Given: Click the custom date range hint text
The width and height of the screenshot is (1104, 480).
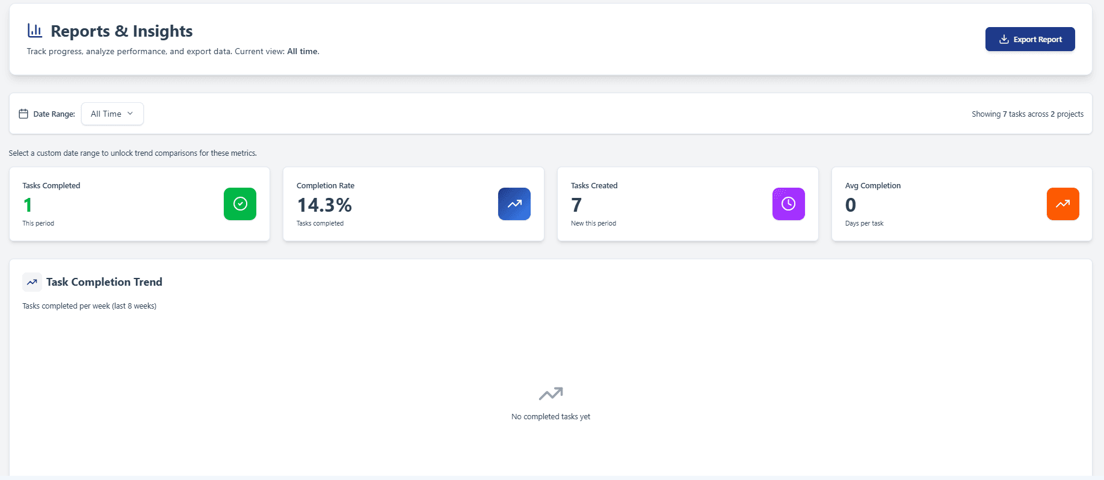Looking at the screenshot, I should [132, 153].
